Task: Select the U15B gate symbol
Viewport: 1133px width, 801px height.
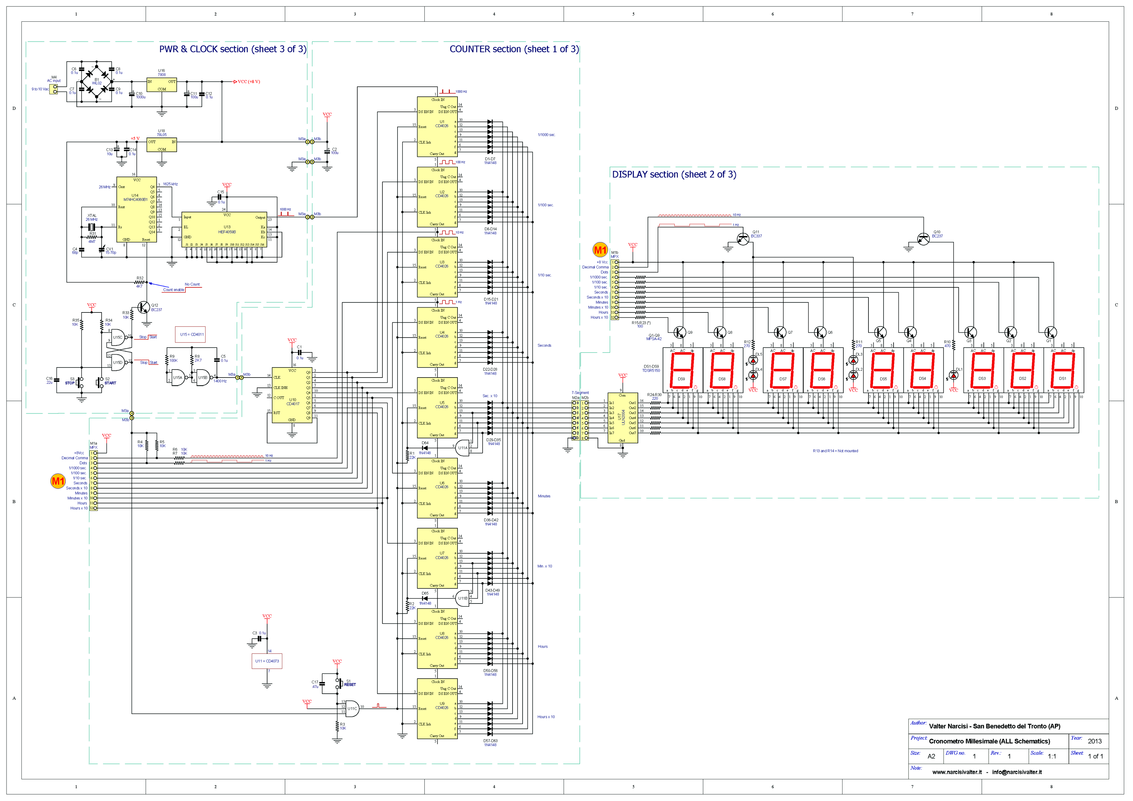Action: pyautogui.click(x=203, y=378)
